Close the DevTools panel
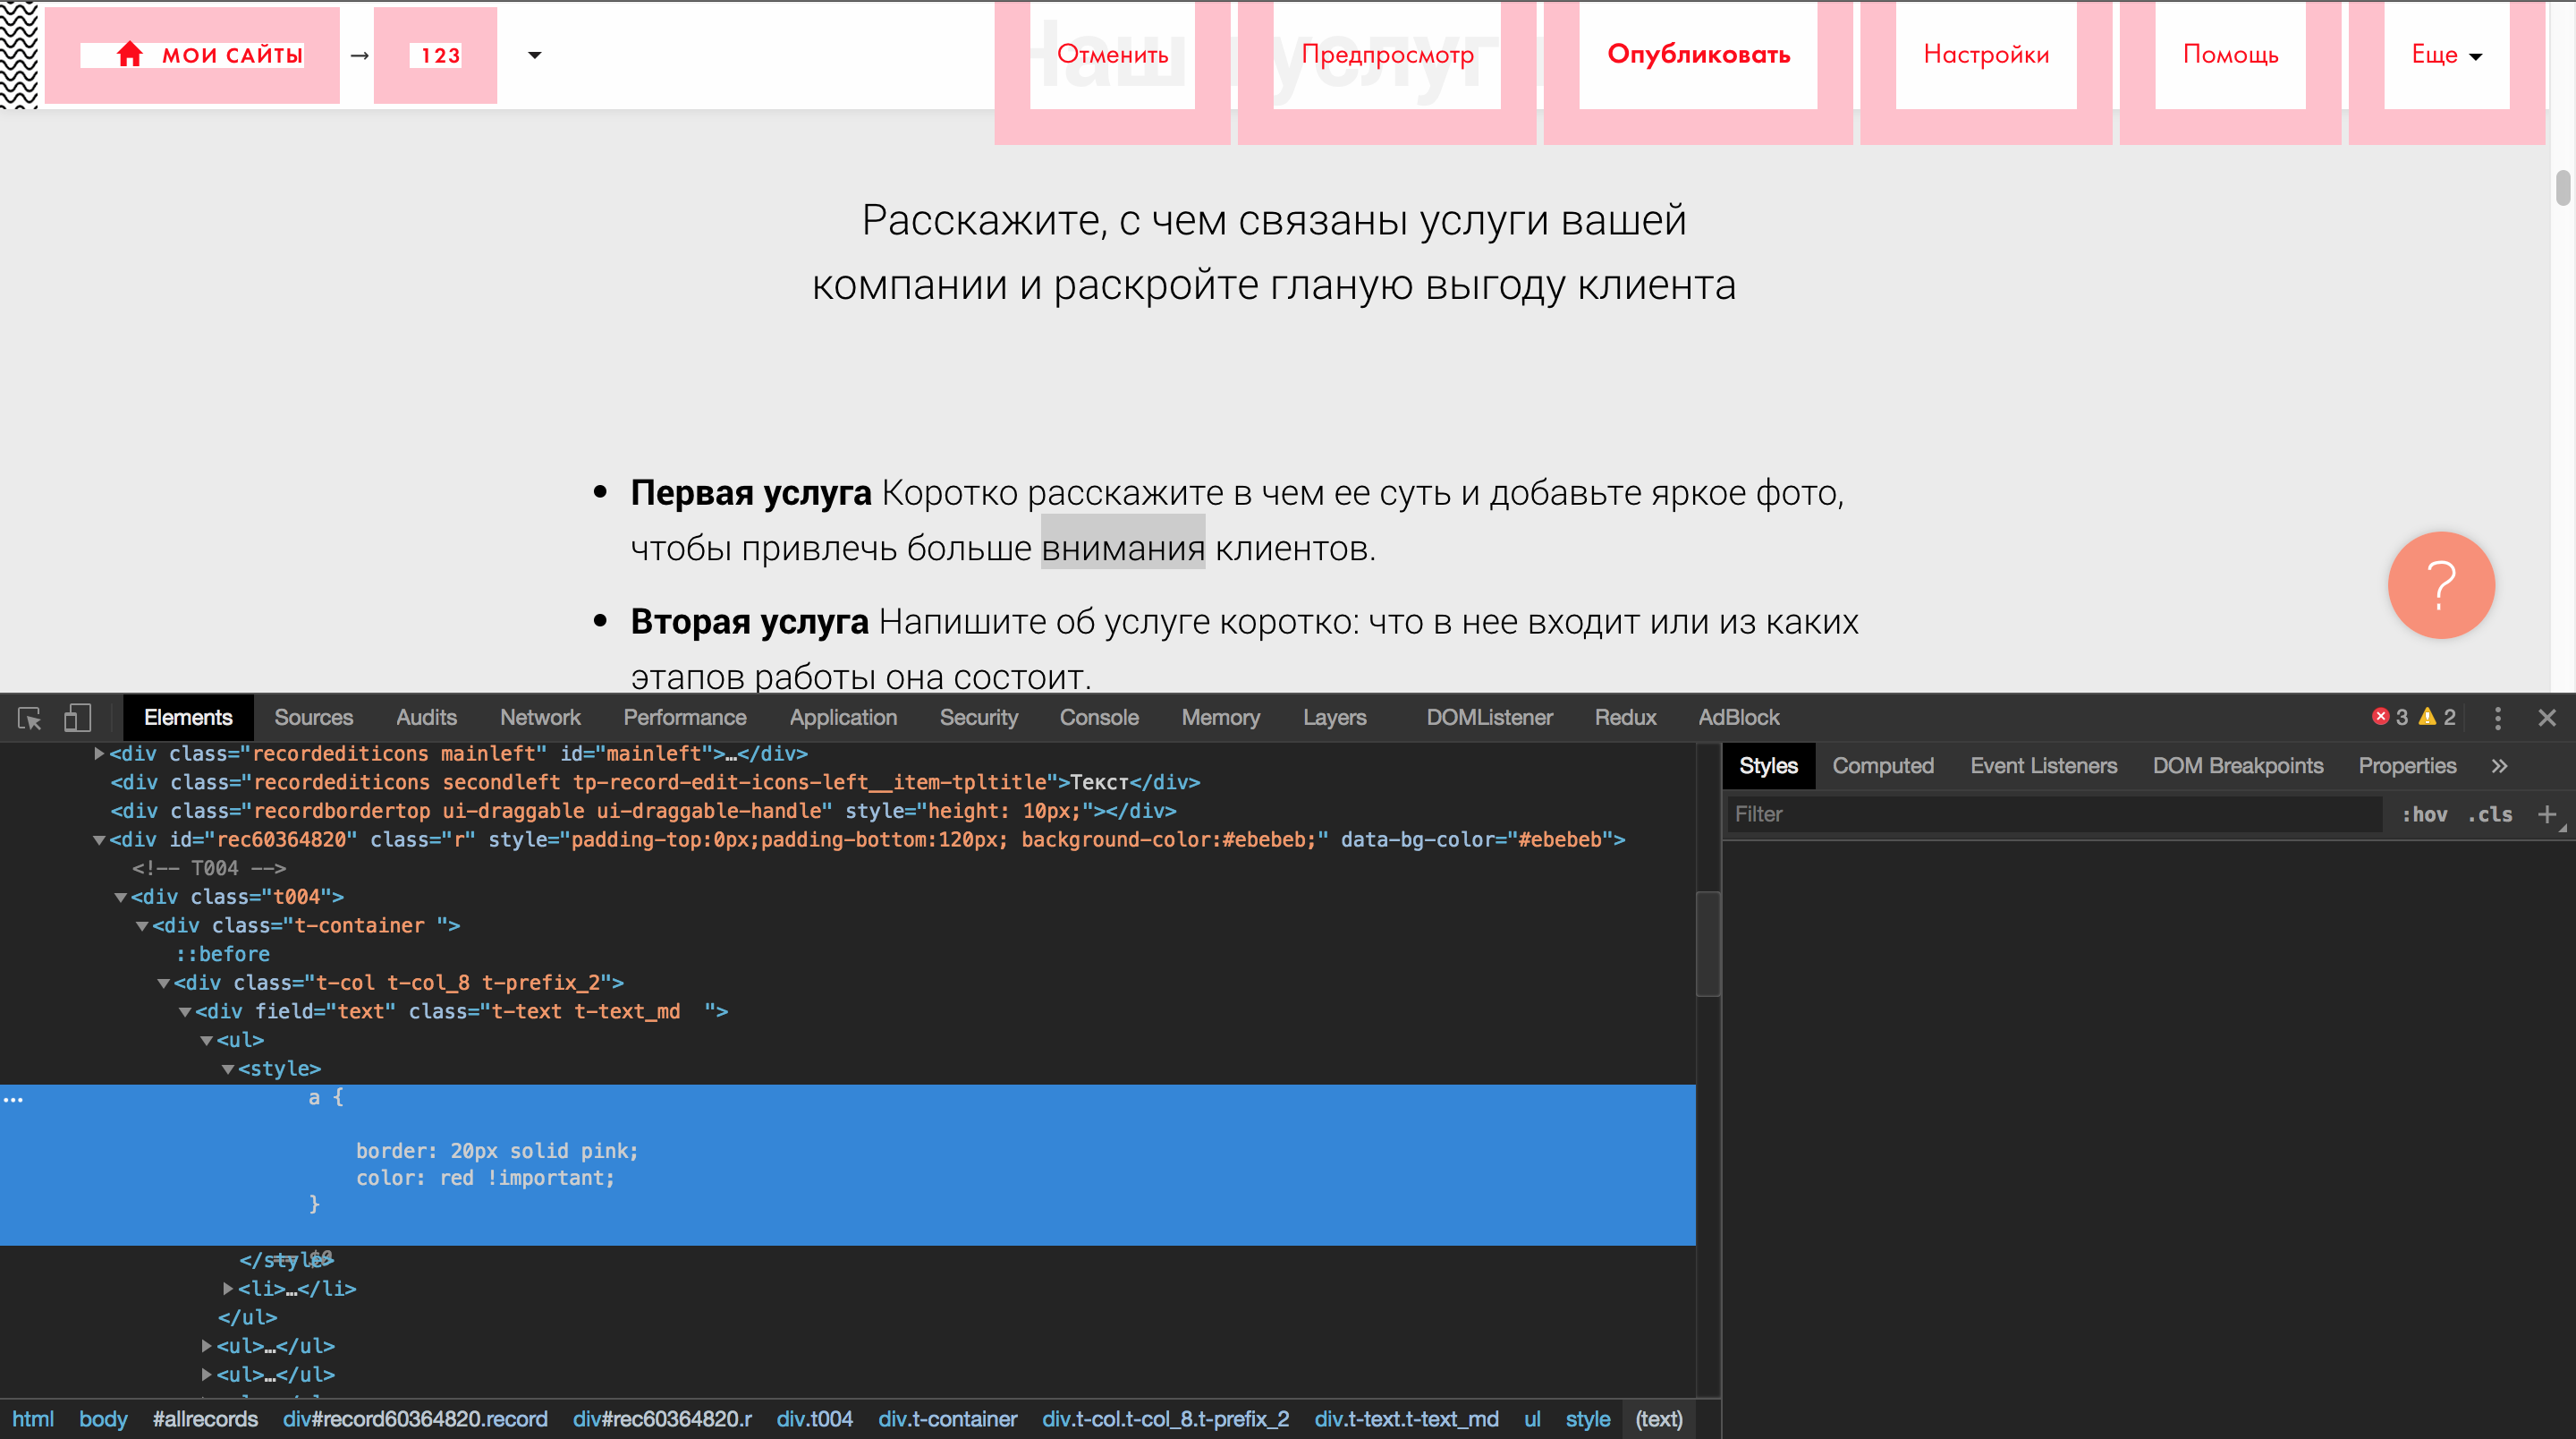The width and height of the screenshot is (2576, 1439). coord(2547,718)
